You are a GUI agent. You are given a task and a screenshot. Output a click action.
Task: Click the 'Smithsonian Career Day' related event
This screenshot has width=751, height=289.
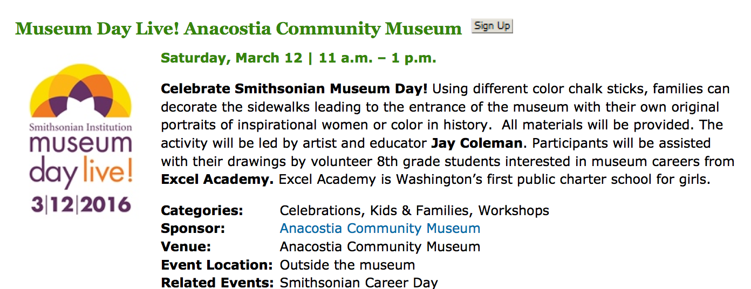click(359, 283)
